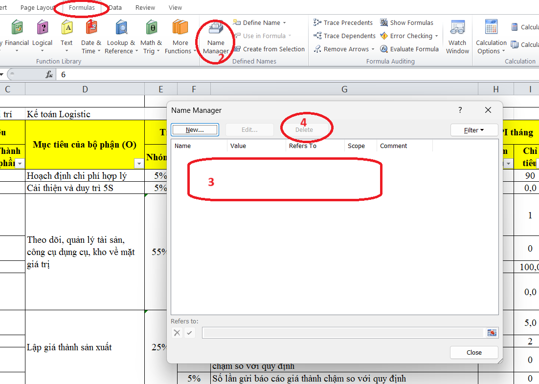The height and width of the screenshot is (384, 539).
Task: Click the Help question mark in Name Manager
Action: pyautogui.click(x=460, y=110)
